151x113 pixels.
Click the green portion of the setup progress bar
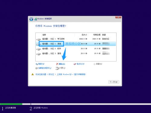coord(11,104)
